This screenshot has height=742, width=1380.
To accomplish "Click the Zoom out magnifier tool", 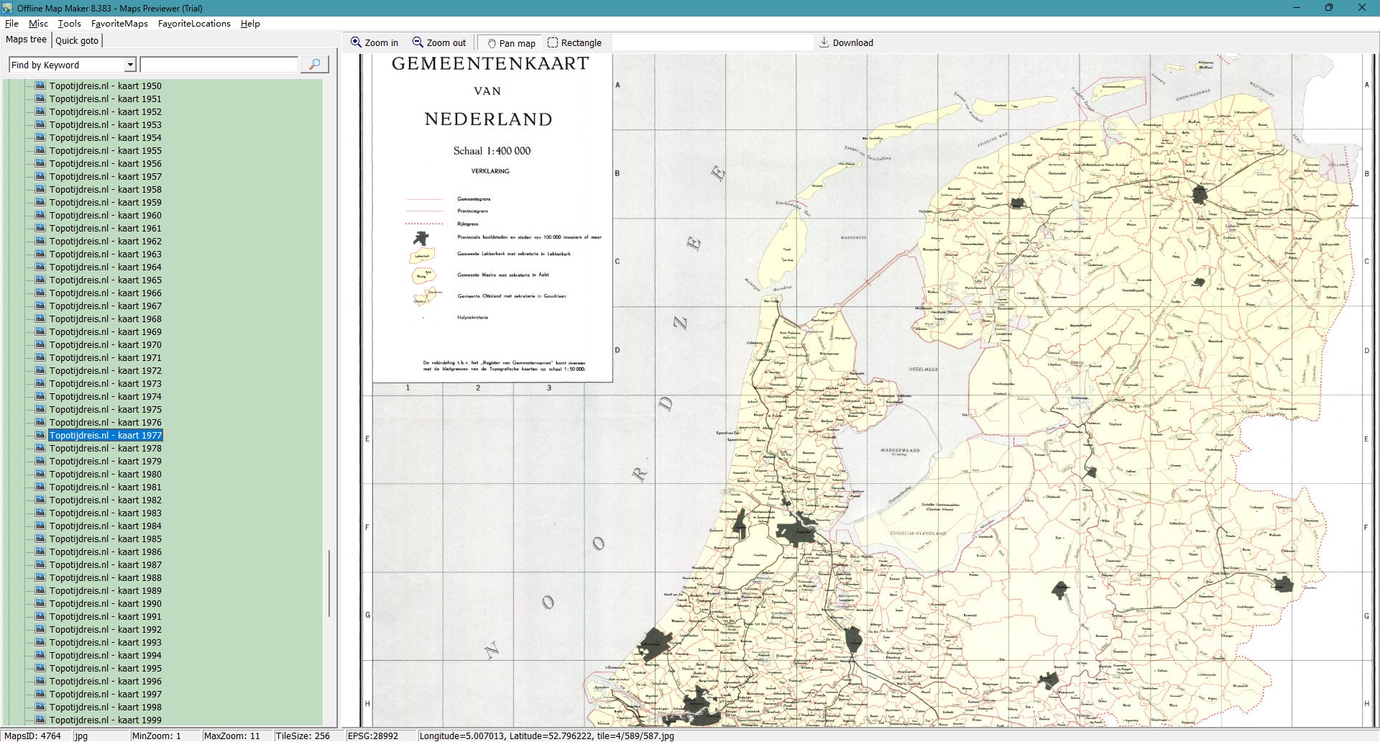I will 438,43.
